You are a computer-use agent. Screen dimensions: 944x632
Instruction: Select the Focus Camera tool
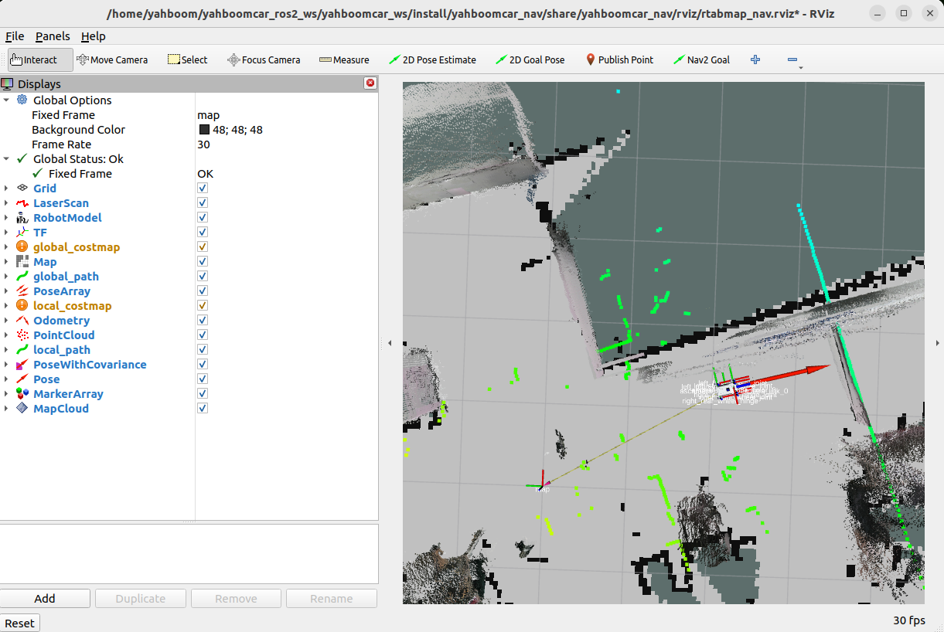264,59
